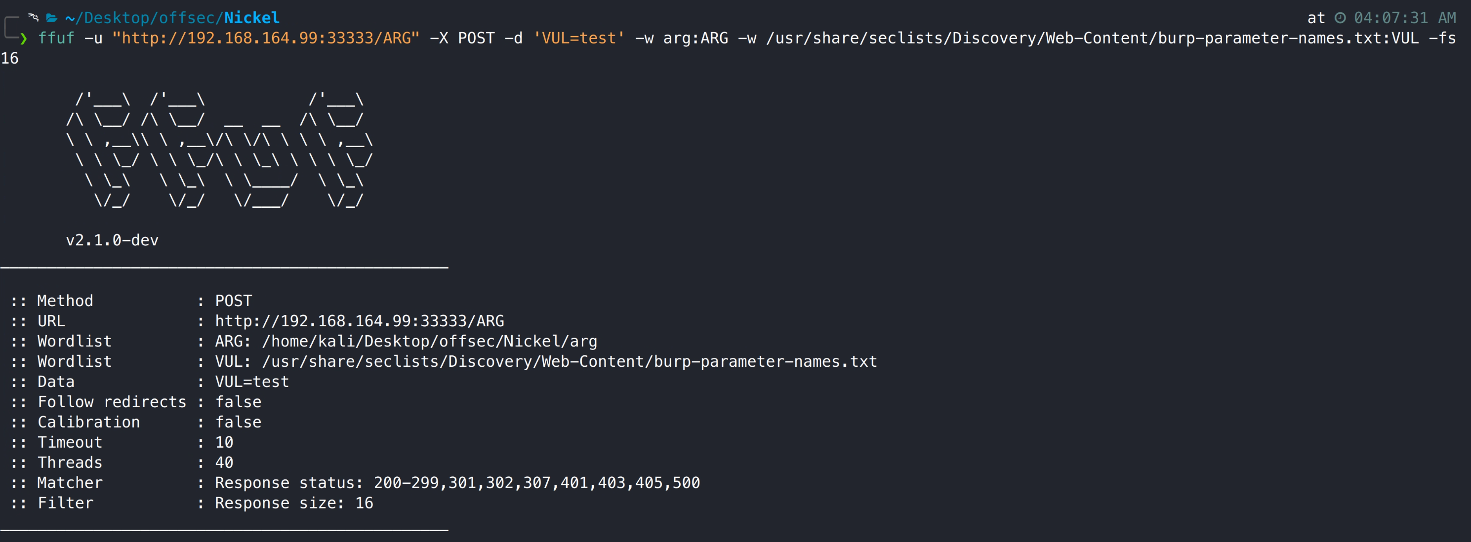Click the Calibration false value
This screenshot has width=1471, height=542.
(238, 422)
